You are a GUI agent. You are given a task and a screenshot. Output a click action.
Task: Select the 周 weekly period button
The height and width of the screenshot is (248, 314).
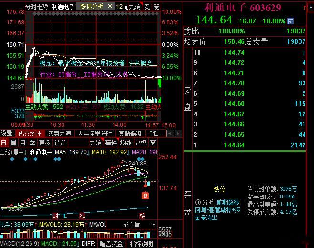point(13,143)
